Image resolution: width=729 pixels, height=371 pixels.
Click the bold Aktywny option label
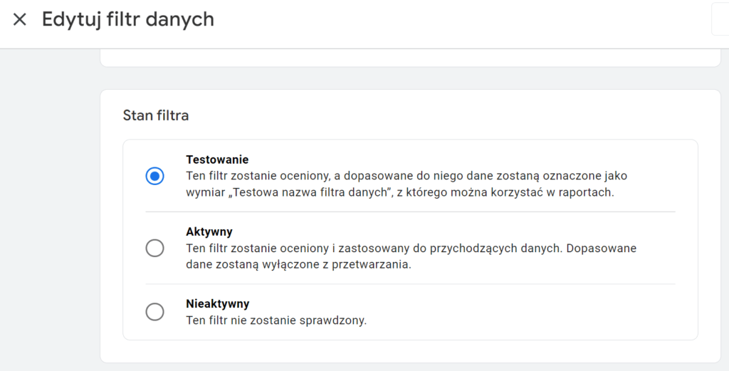click(209, 232)
